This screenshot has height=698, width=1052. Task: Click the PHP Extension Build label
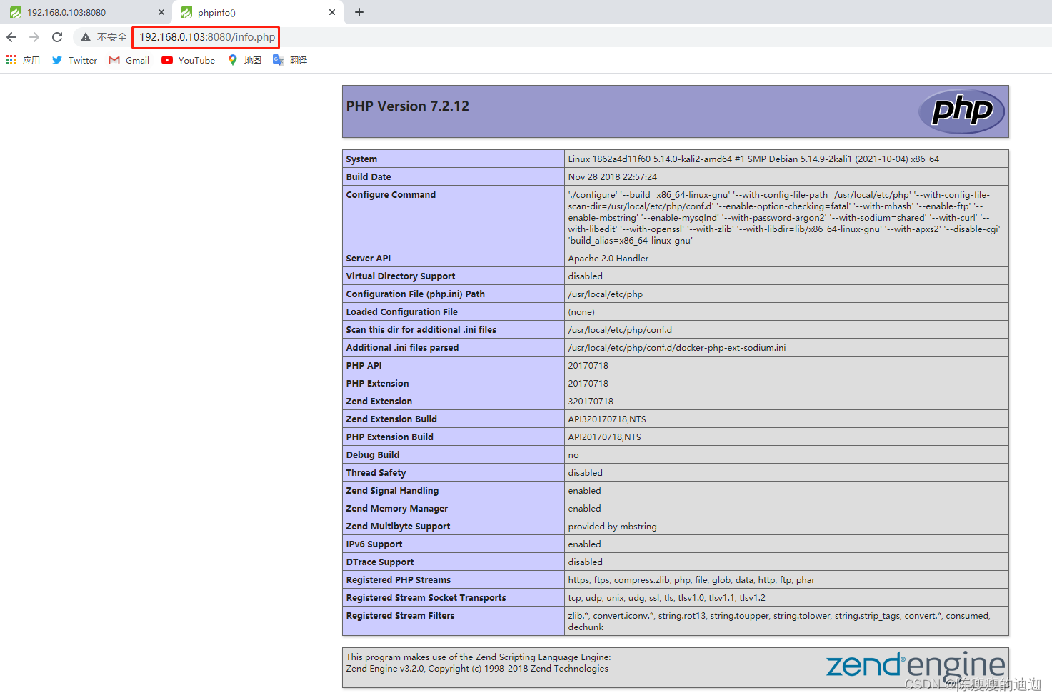coord(390,437)
